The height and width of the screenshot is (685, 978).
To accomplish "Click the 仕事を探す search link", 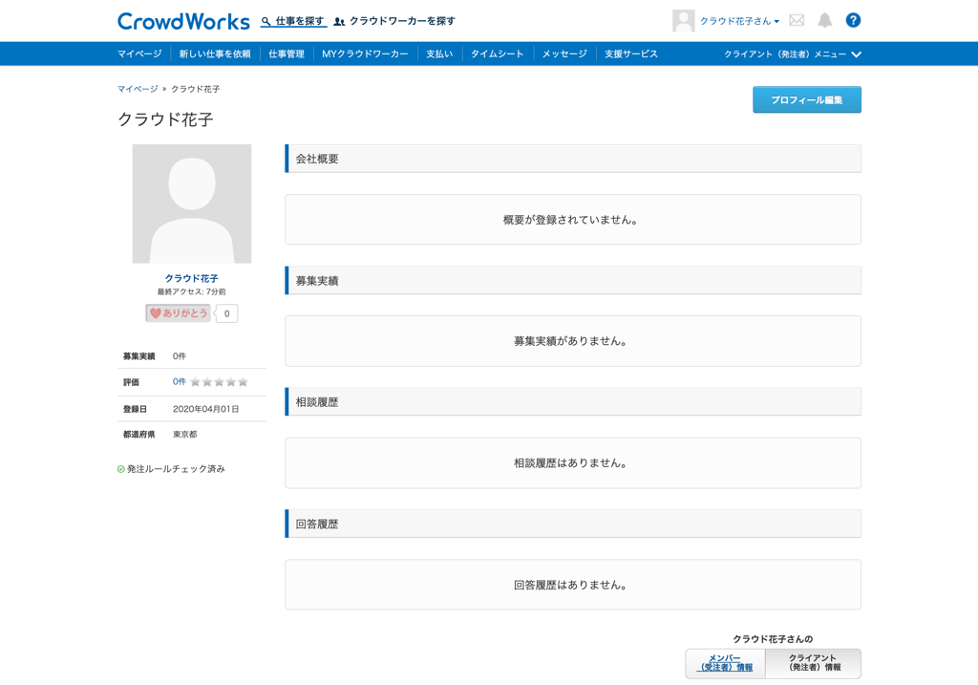I will (x=293, y=21).
